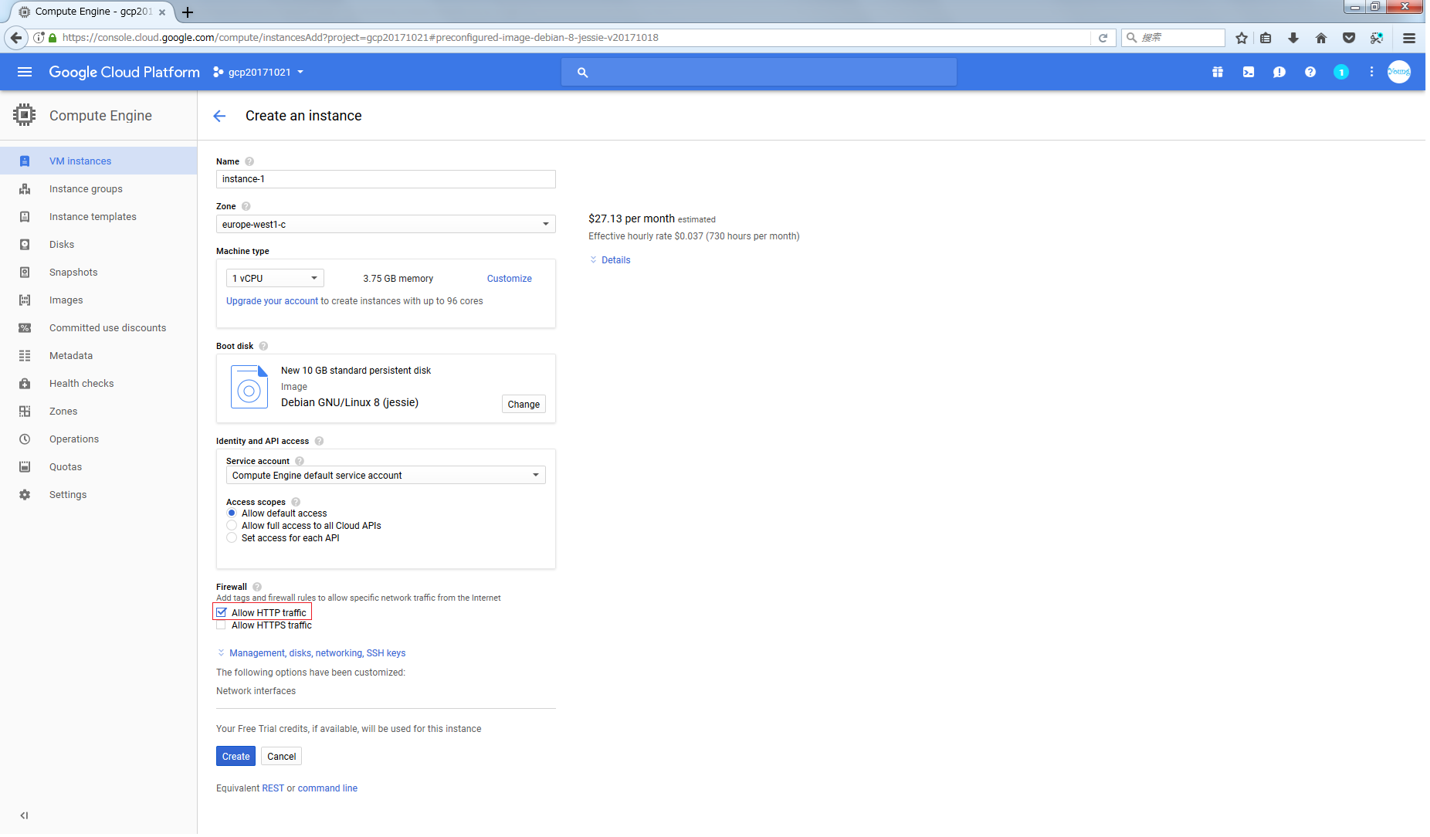Collapse the sidebar with bottom arrow icon
This screenshot has width=1430, height=837.
click(x=24, y=815)
